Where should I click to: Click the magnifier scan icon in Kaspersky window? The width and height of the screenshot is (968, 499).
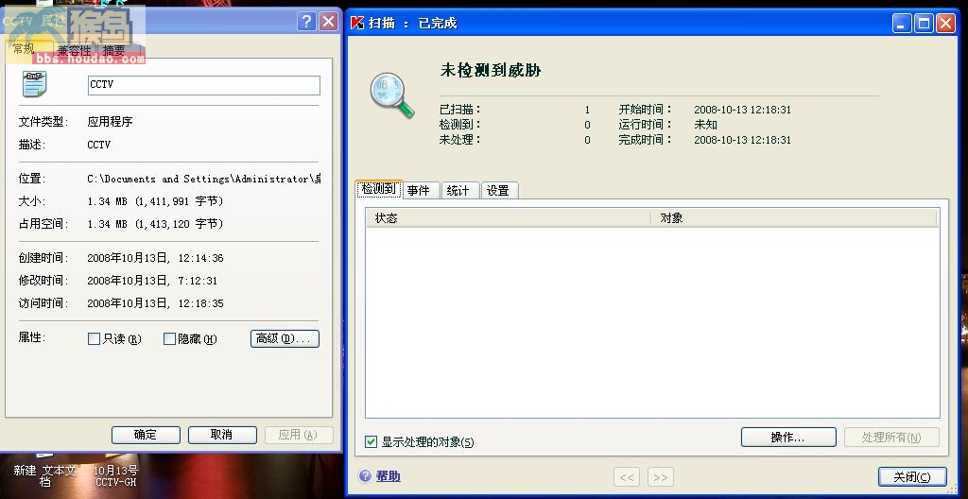pos(391,95)
